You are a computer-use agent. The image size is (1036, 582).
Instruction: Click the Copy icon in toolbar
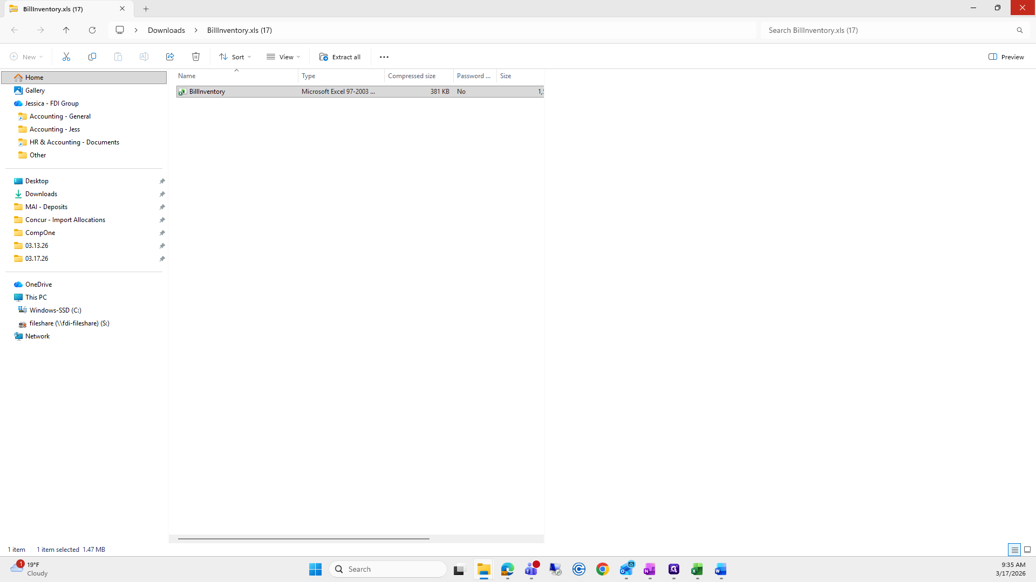(92, 57)
